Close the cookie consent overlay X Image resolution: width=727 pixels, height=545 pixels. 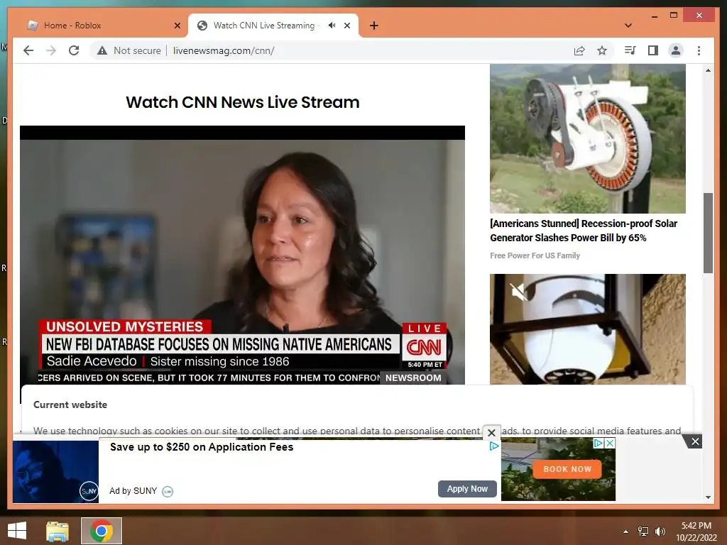tap(492, 433)
